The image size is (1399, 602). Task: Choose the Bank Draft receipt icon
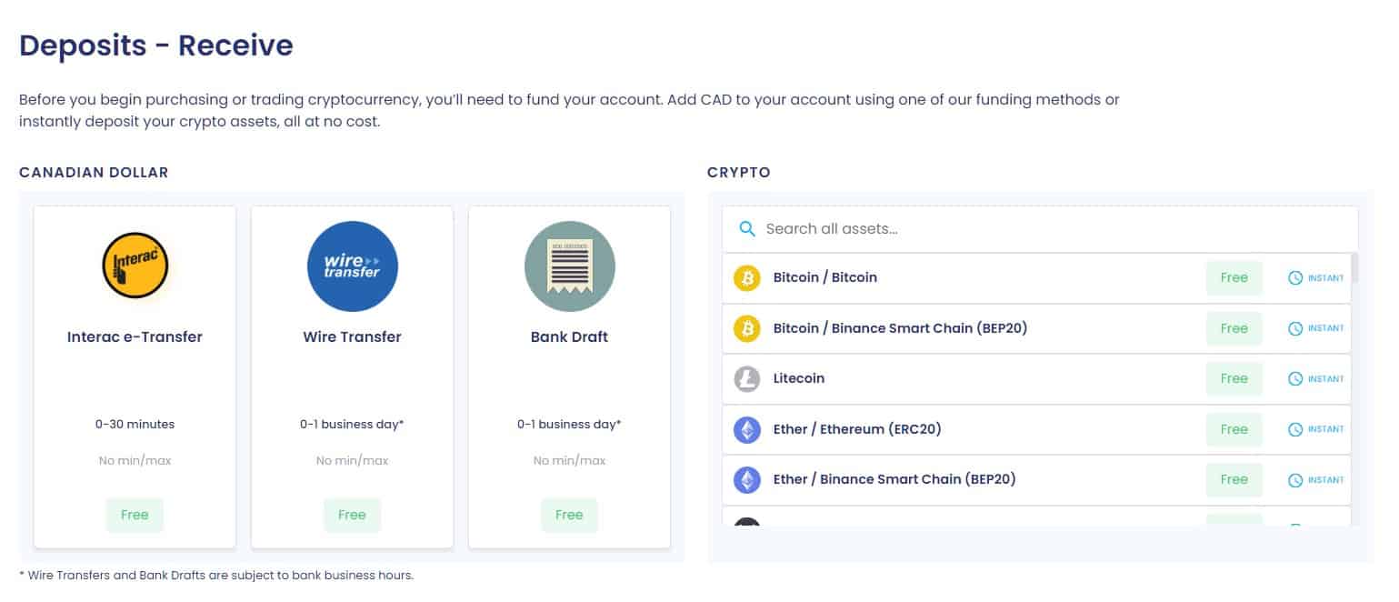(x=570, y=266)
